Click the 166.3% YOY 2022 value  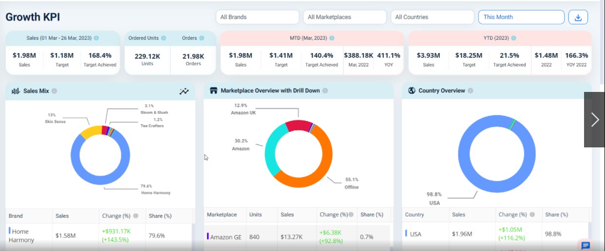[577, 55]
